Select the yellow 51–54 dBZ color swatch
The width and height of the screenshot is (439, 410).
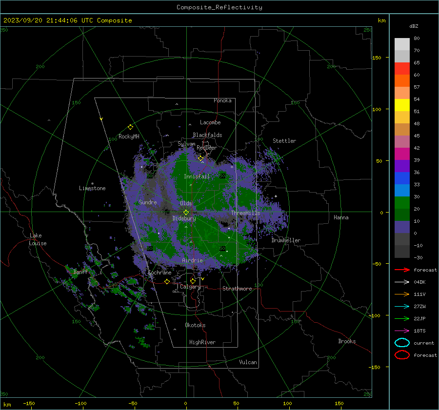point(402,105)
